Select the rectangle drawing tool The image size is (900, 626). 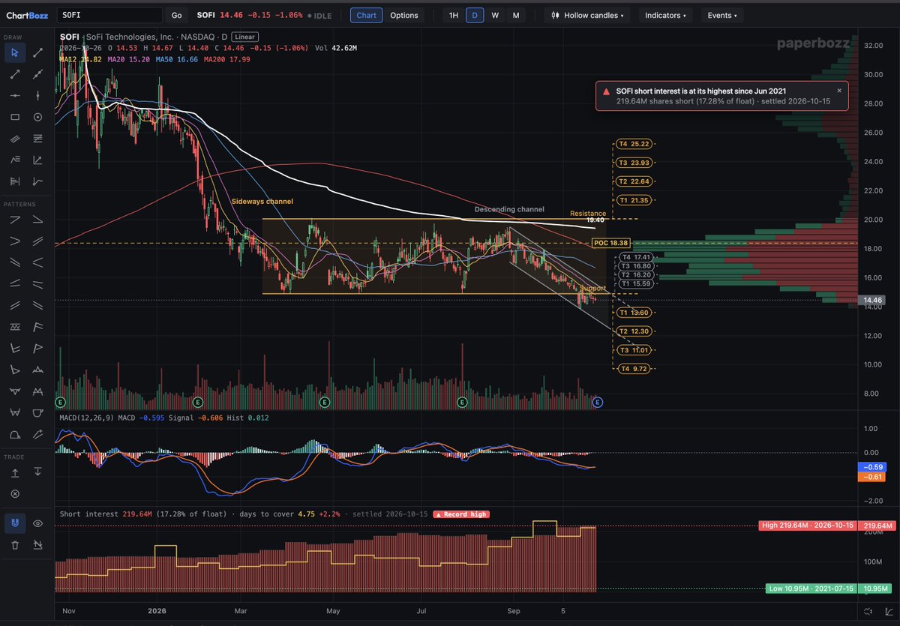[14, 117]
